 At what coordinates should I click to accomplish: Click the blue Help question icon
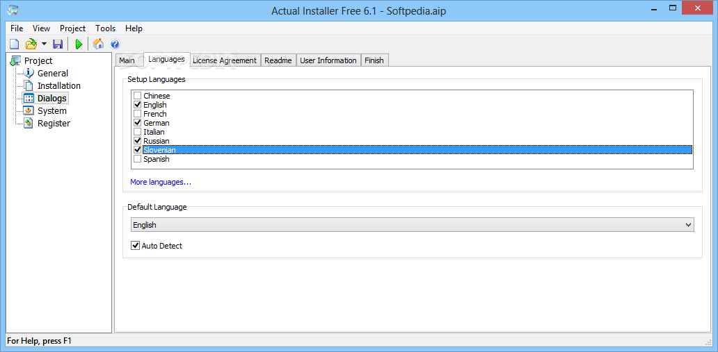pos(115,44)
